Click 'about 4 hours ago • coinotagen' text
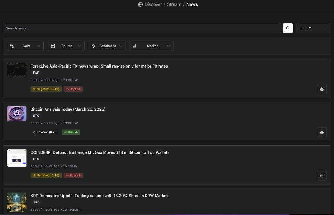 pos(55,209)
